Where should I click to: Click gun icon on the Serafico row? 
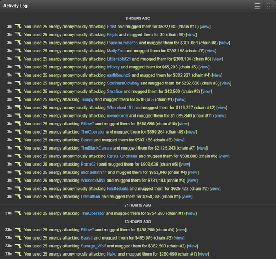pos(18,91)
